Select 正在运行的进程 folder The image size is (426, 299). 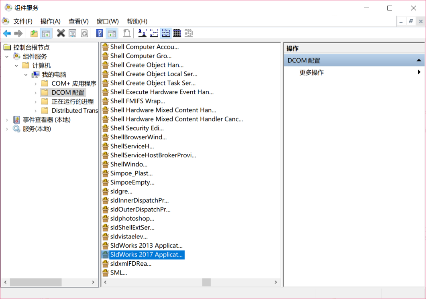point(73,102)
